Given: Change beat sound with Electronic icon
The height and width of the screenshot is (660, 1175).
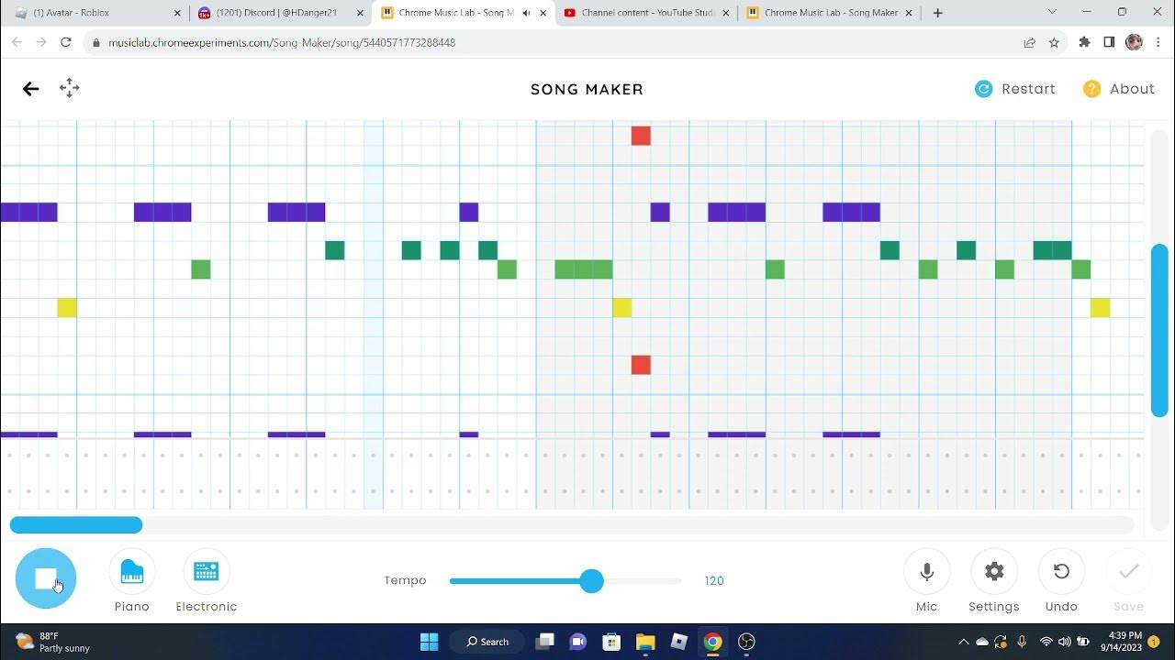Looking at the screenshot, I should pyautogui.click(x=207, y=571).
